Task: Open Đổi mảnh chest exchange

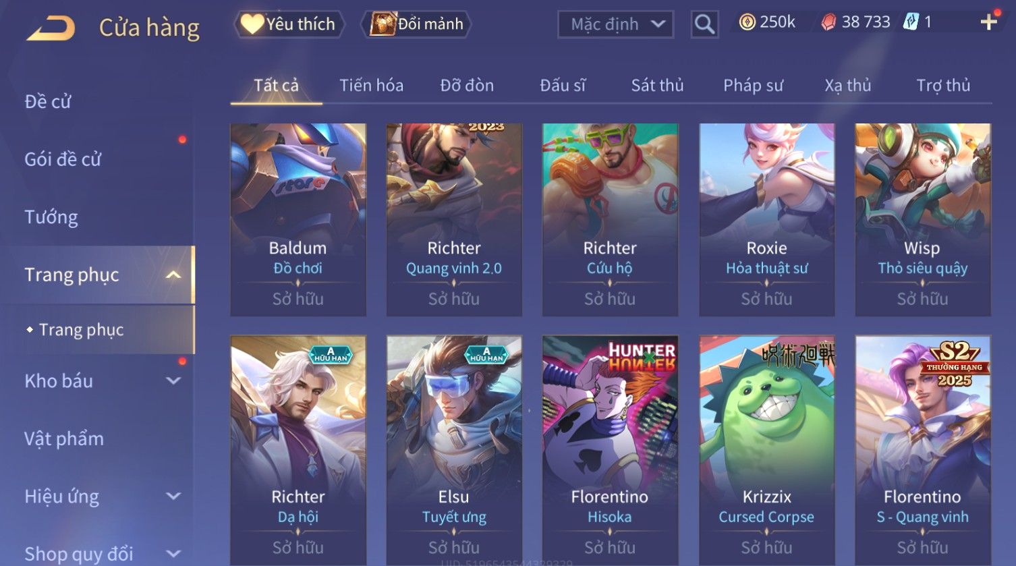Action: [416, 24]
